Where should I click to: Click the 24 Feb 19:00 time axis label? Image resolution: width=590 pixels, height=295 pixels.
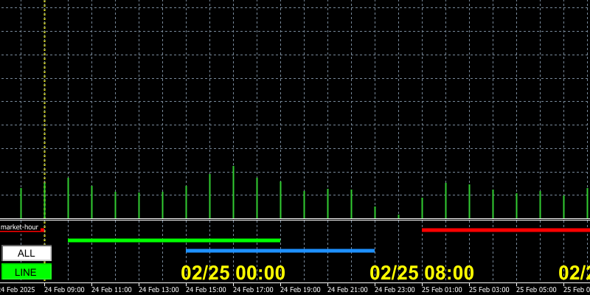[300, 290]
